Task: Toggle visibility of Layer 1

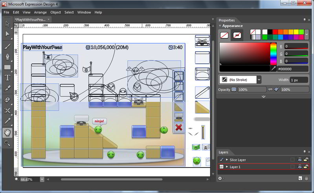Action: point(299,167)
